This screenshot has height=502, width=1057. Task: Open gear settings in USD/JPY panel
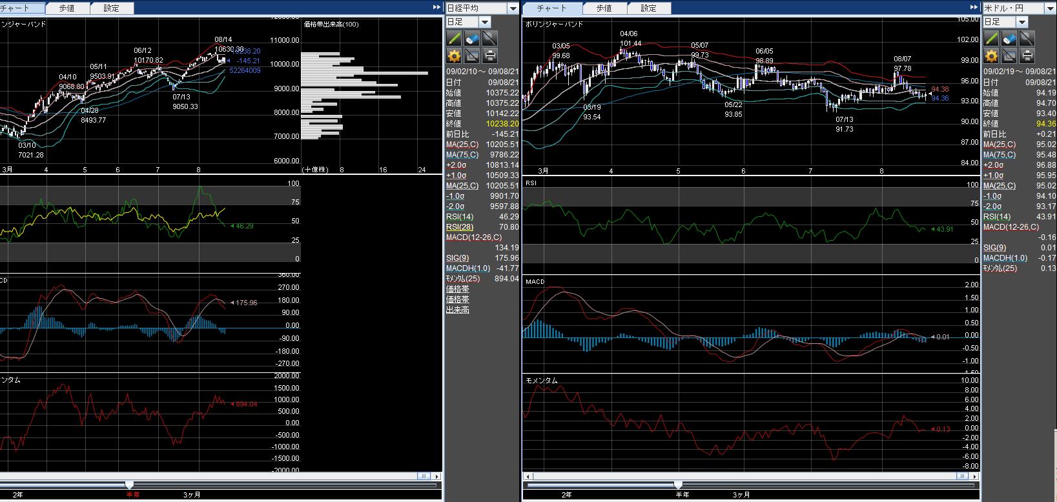click(x=991, y=55)
